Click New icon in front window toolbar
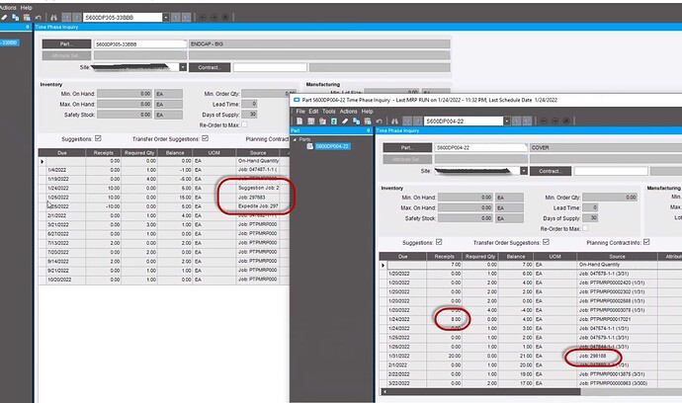Image resolution: width=682 pixels, height=403 pixels. click(x=299, y=121)
